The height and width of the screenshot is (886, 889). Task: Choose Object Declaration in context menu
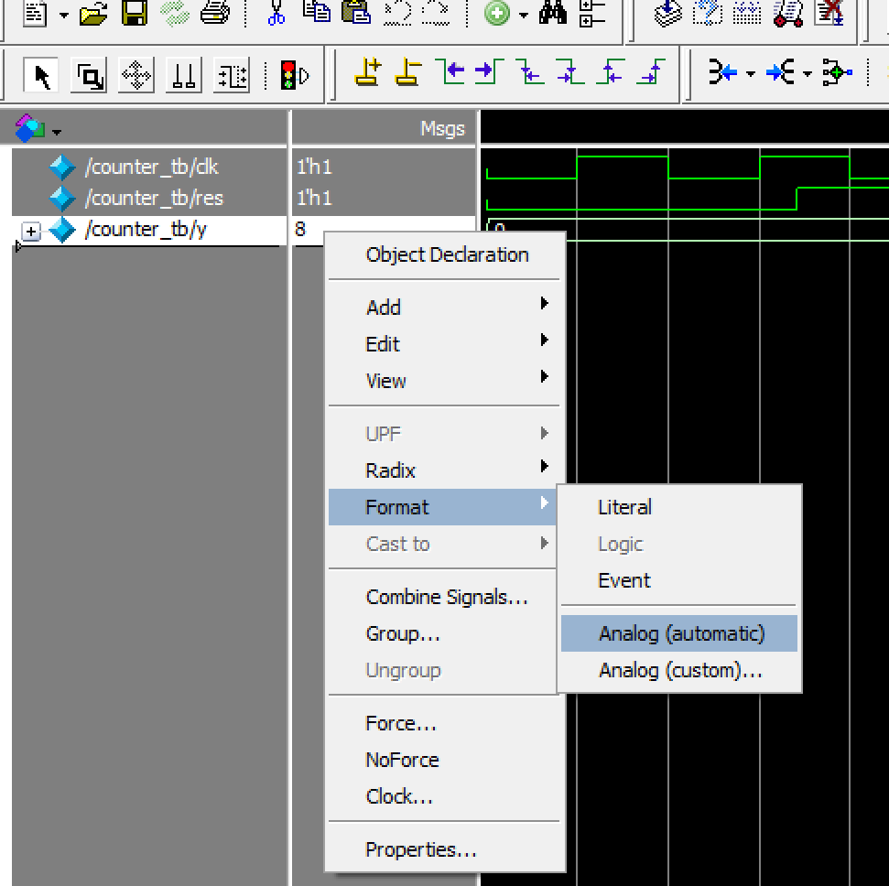click(447, 255)
